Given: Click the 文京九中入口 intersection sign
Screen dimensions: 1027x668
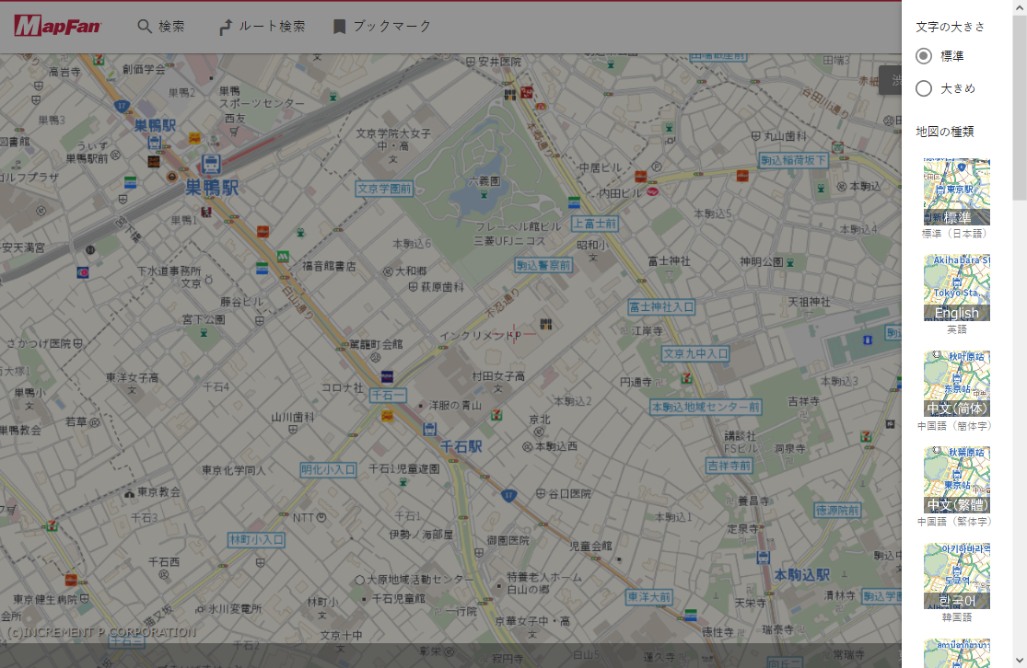Looking at the screenshot, I should pyautogui.click(x=695, y=354).
